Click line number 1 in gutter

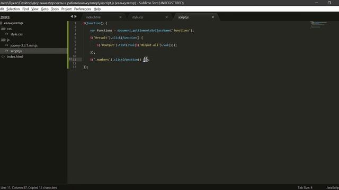pyautogui.click(x=75, y=23)
